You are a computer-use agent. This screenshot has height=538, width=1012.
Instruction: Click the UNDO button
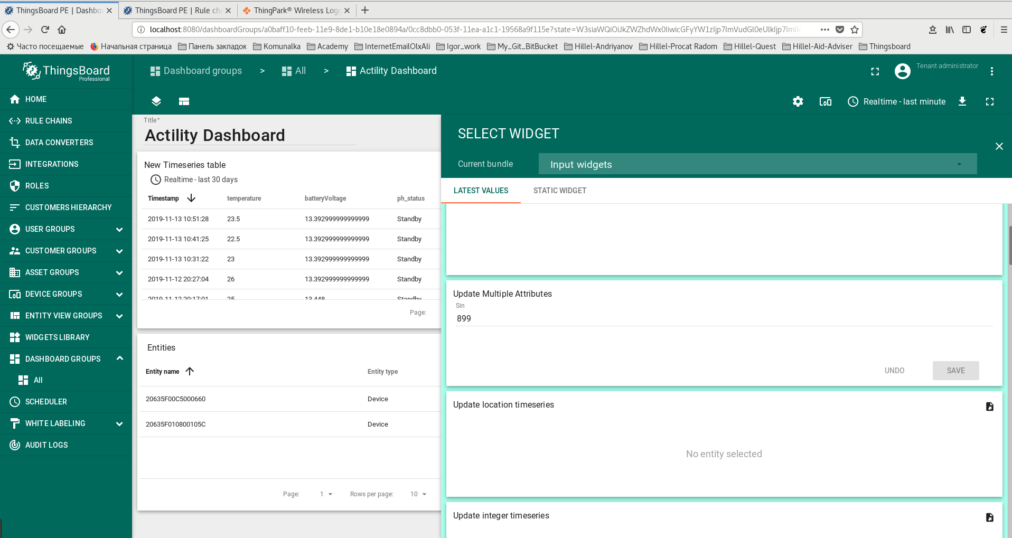894,371
